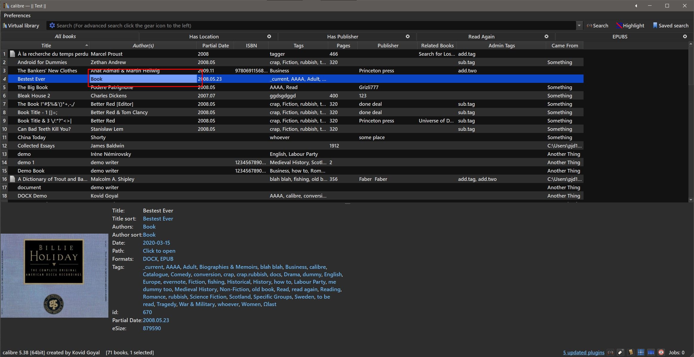Close the Read Again tab
The image size is (694, 357).
[546, 36]
